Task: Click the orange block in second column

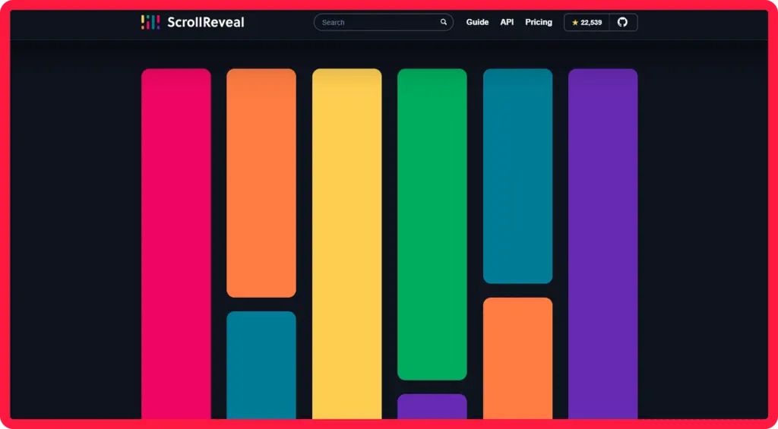Action: coord(261,182)
